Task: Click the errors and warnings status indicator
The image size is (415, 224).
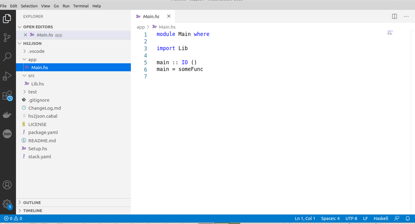Action: 13,218
